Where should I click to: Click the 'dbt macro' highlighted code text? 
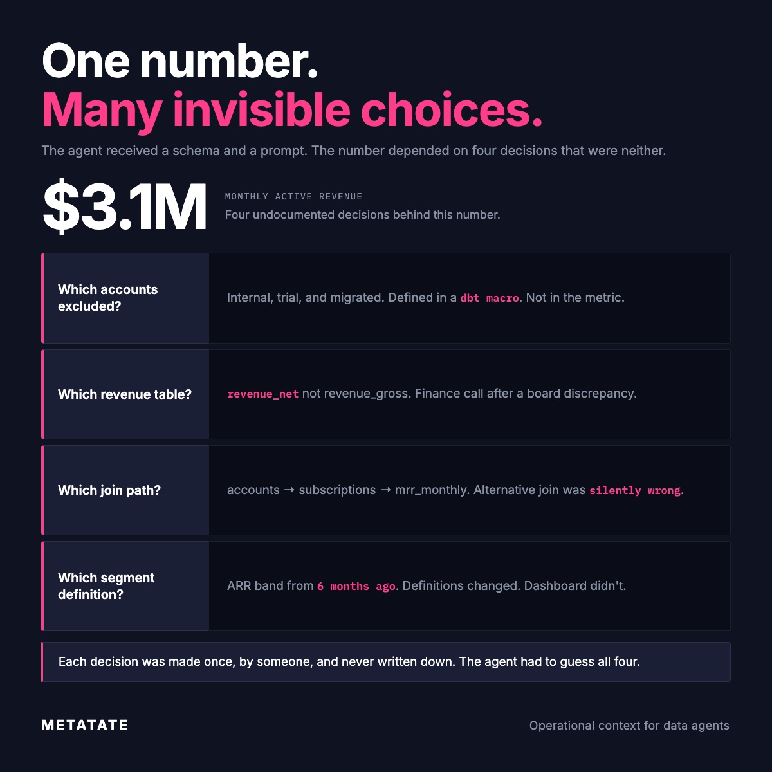click(490, 299)
